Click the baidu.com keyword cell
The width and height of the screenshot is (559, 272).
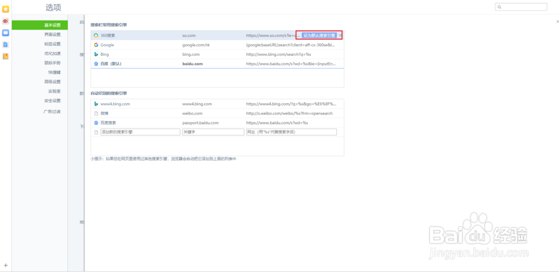[x=192, y=64]
